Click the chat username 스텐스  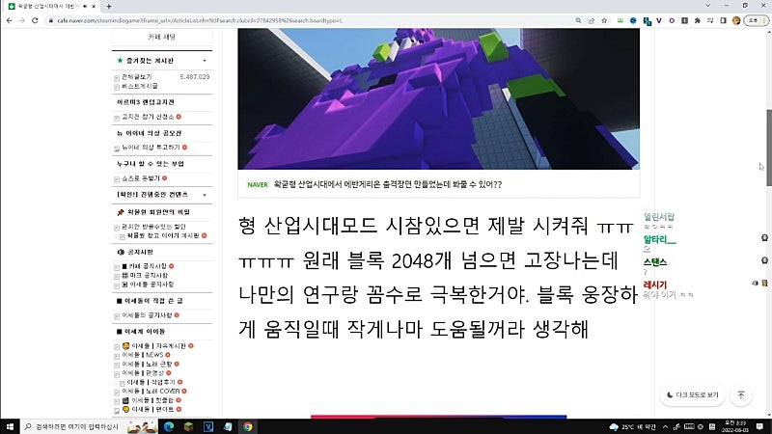coord(655,262)
